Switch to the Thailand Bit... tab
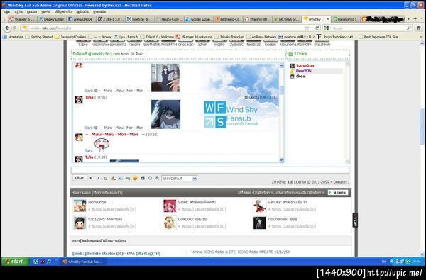This screenshot has width=426, height=280. (258, 19)
